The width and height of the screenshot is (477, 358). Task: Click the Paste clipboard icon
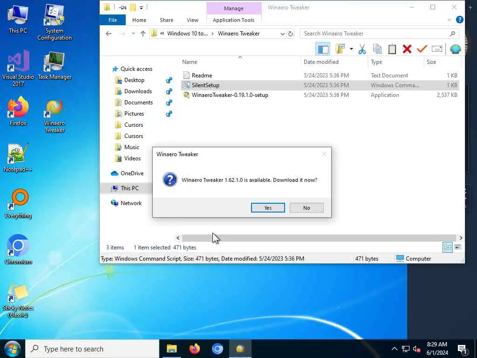coord(392,49)
